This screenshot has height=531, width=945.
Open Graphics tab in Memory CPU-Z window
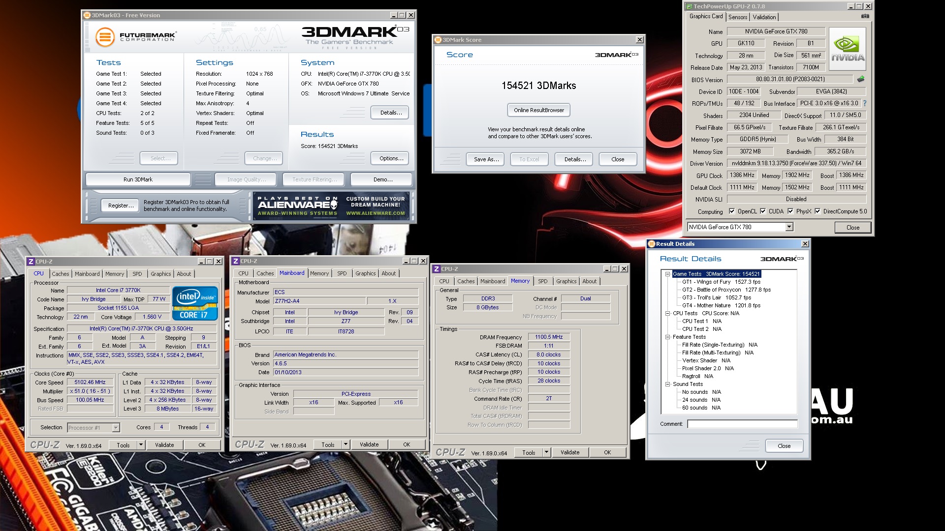tap(566, 281)
